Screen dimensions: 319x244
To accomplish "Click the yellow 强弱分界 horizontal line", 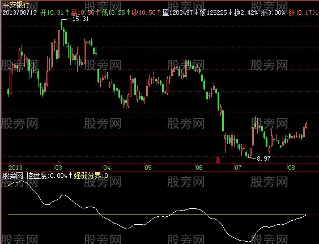I will click(156, 215).
